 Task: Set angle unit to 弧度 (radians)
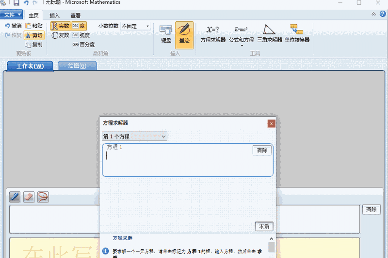76,35
